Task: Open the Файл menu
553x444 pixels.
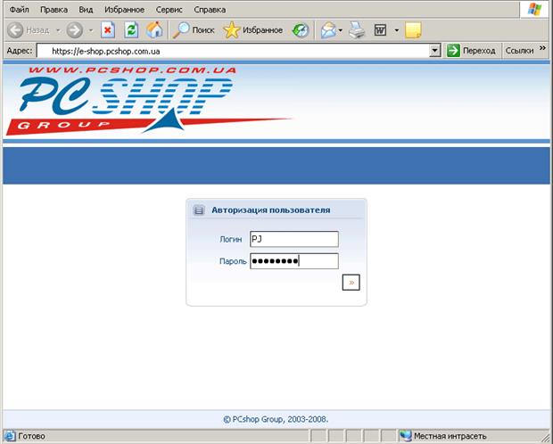Action: click(19, 9)
